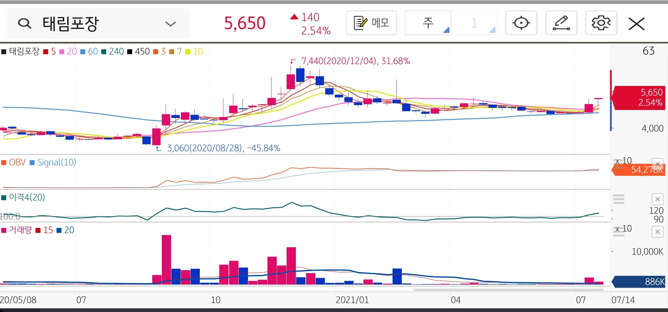The width and height of the screenshot is (668, 312).
Task: Move the horizontal chart scrollbar
Action: pyautogui.click(x=509, y=290)
